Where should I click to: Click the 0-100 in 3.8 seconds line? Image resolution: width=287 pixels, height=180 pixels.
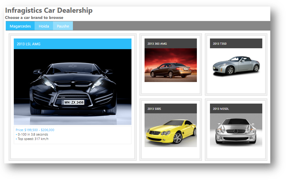(33, 134)
